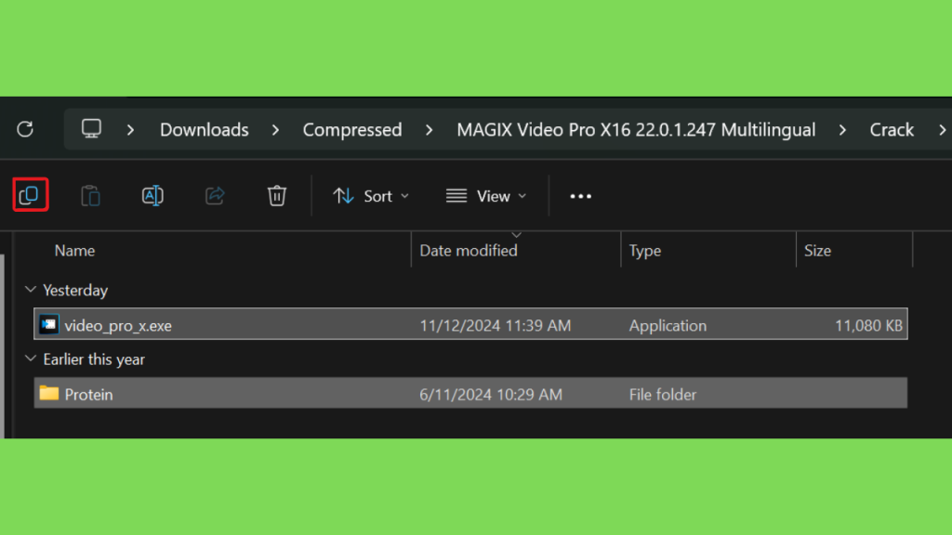The width and height of the screenshot is (952, 535).
Task: Click the Rename icon
Action: 152,195
